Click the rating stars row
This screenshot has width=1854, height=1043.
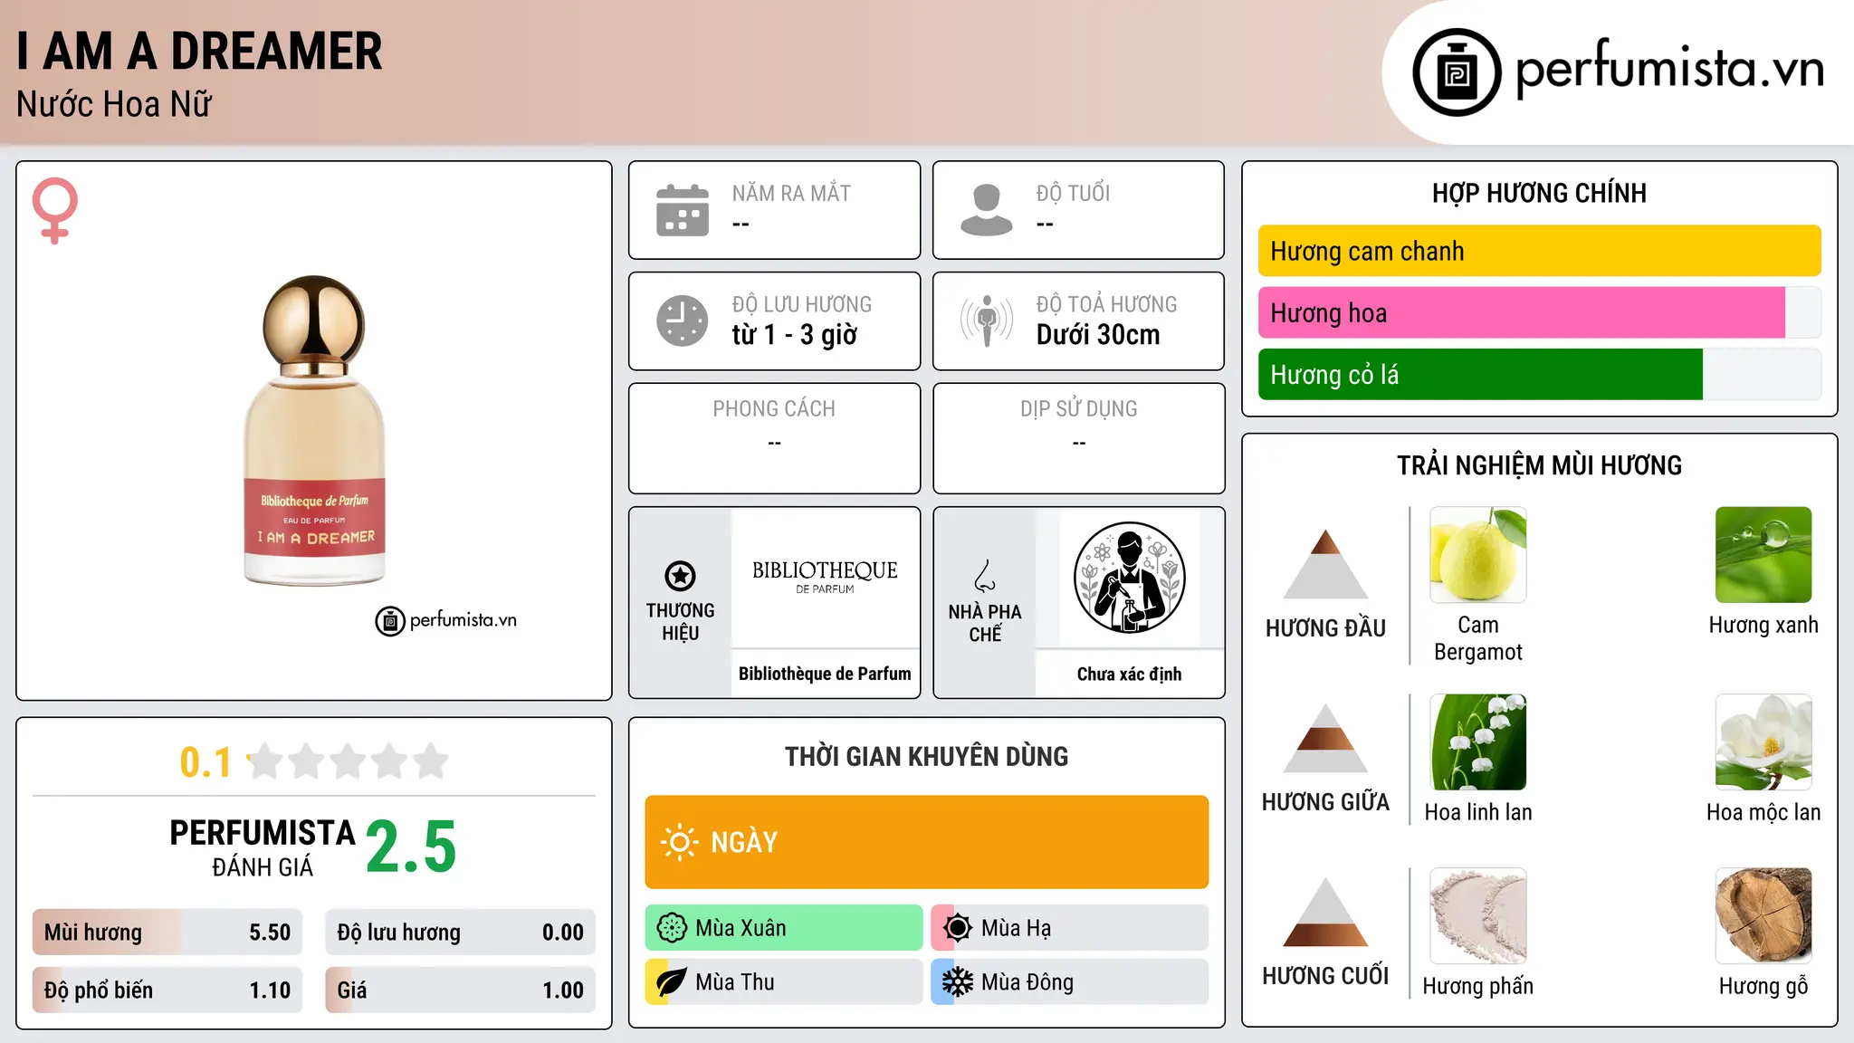(x=349, y=761)
